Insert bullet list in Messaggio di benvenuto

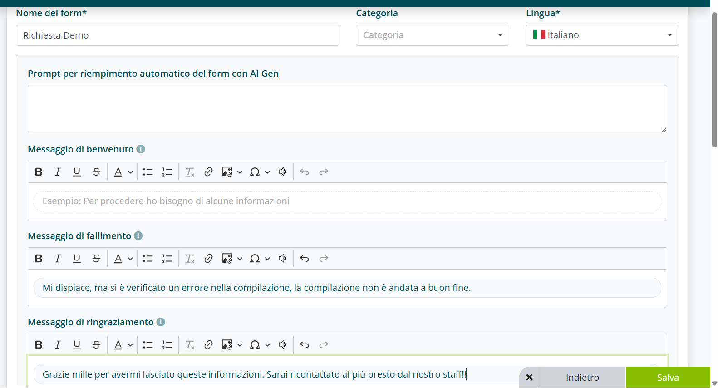148,172
